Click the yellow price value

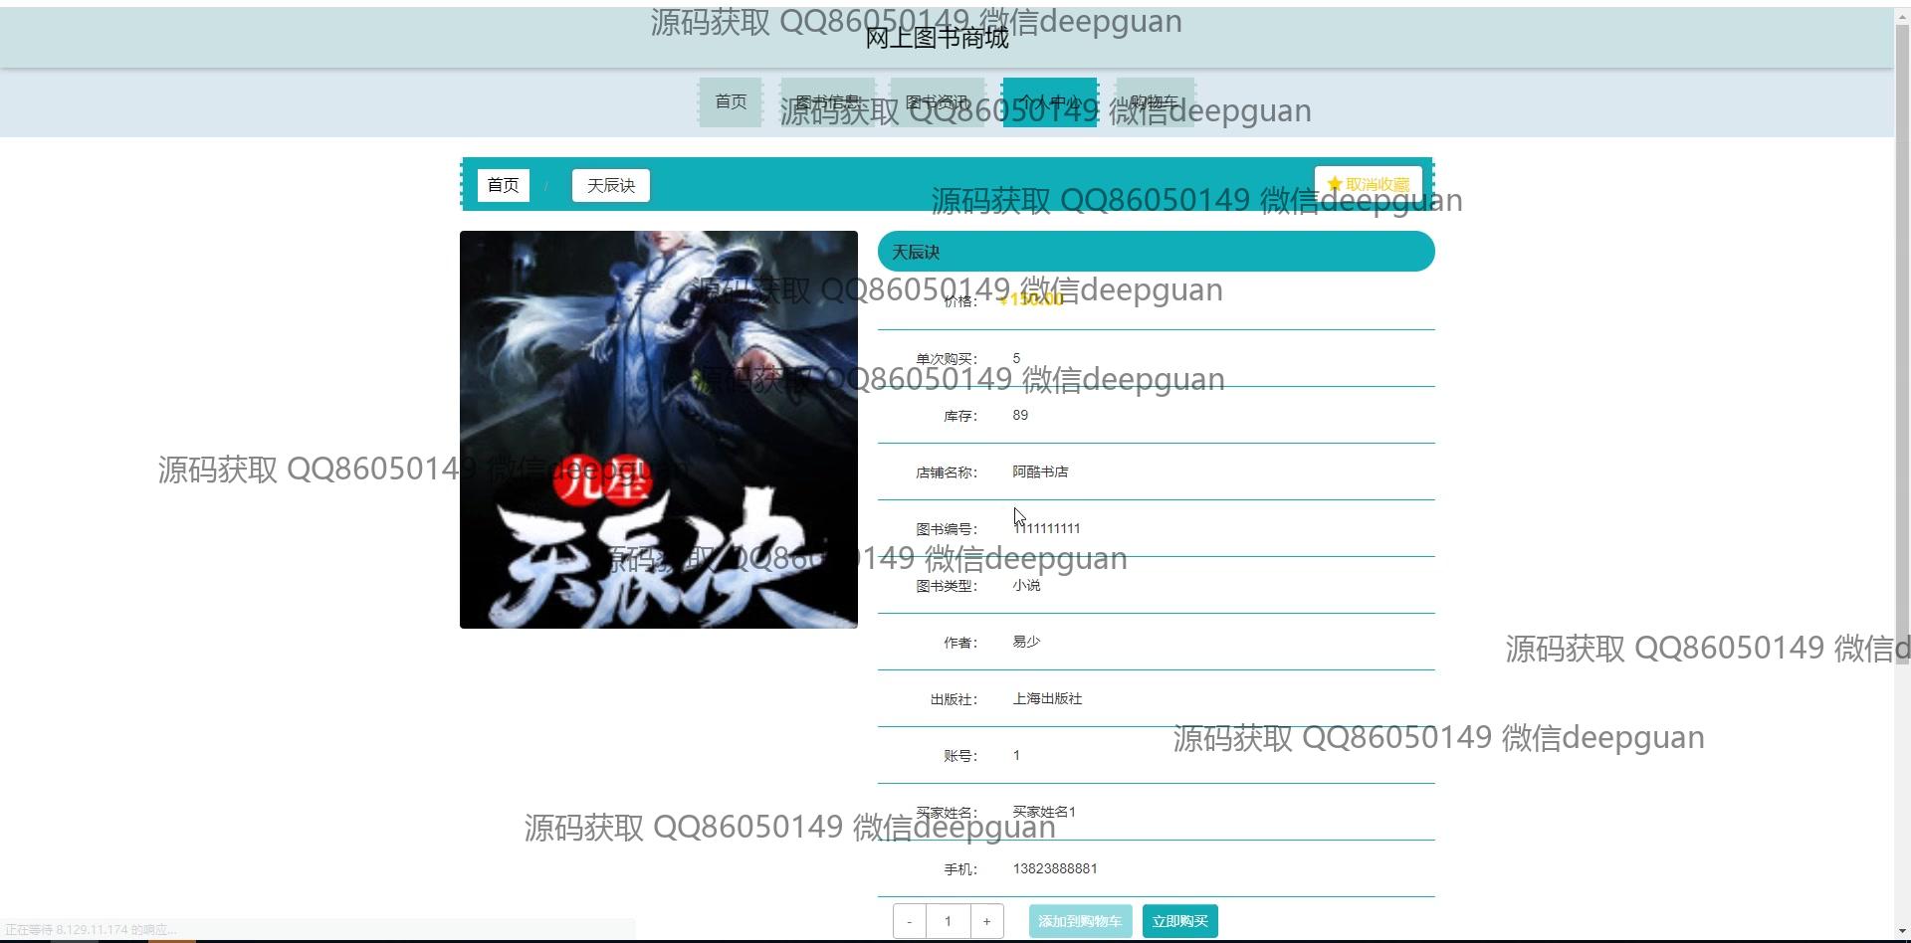[1031, 300]
